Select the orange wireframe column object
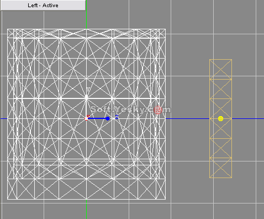 [220, 118]
